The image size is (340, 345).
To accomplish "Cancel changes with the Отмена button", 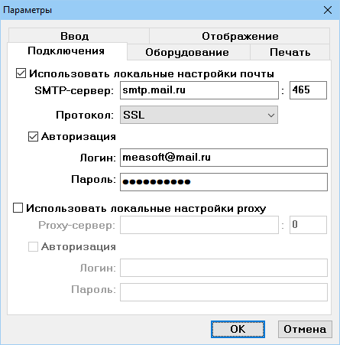I will pos(305,329).
